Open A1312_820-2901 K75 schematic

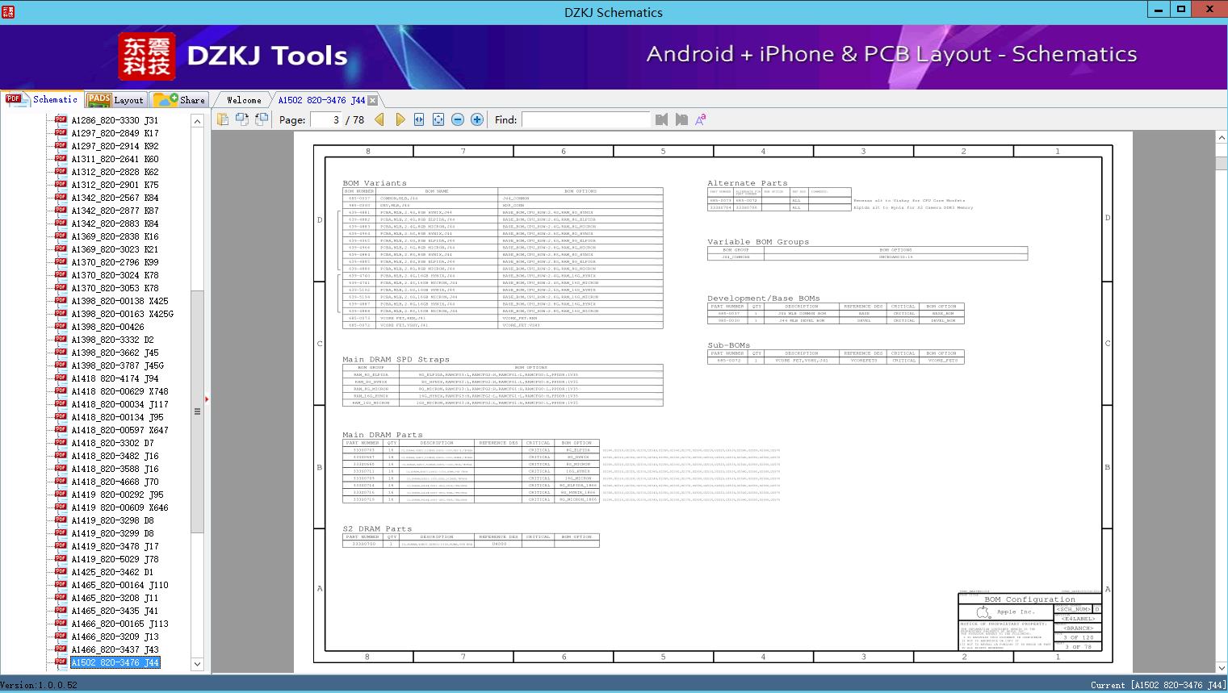pyautogui.click(x=115, y=185)
